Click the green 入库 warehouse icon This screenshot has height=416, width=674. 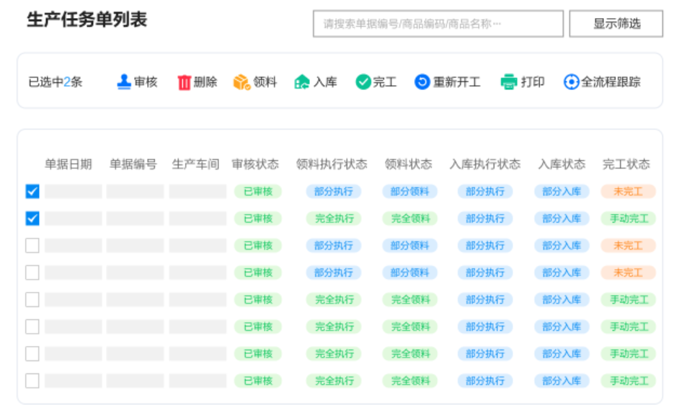pos(302,81)
